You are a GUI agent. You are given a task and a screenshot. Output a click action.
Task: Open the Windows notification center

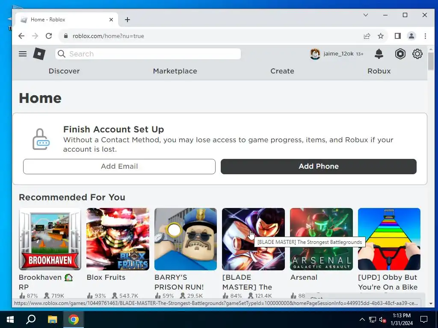(424, 319)
